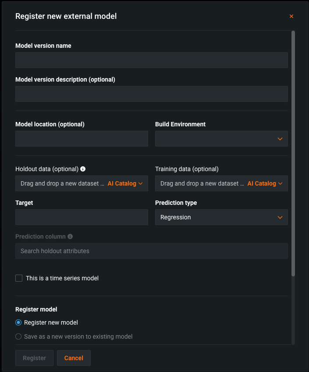Click the Search holdout attributes field
The width and height of the screenshot is (309, 372).
[151, 251]
